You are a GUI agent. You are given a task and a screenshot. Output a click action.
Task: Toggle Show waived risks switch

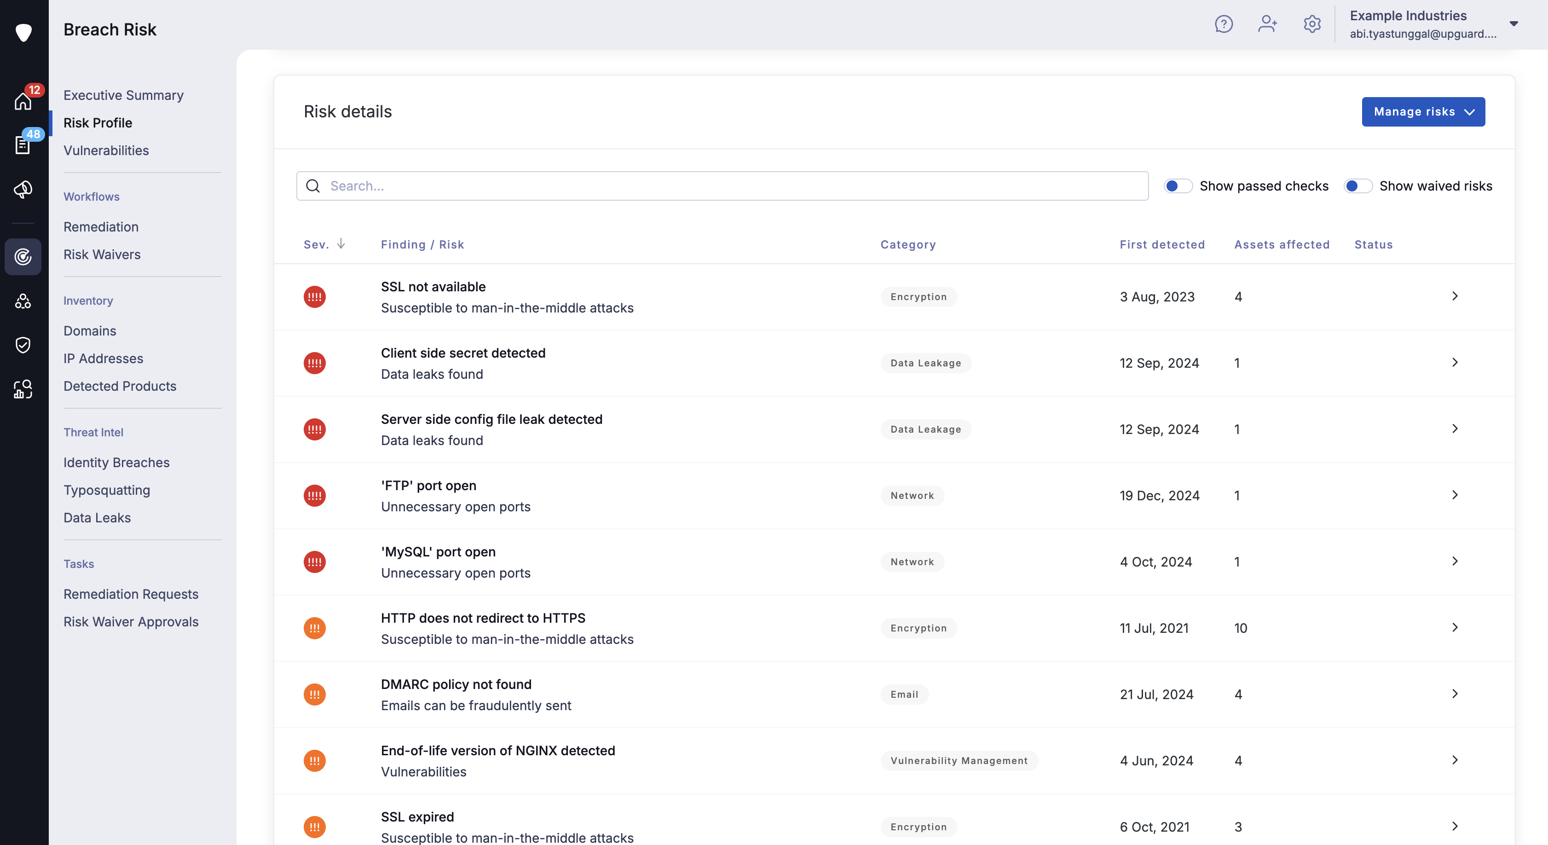[x=1357, y=186]
